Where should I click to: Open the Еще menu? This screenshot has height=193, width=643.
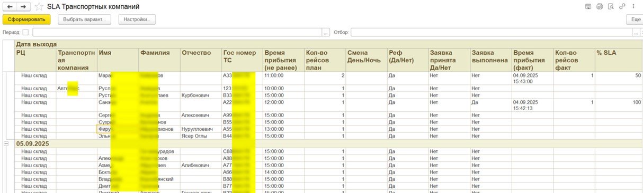pos(635,20)
